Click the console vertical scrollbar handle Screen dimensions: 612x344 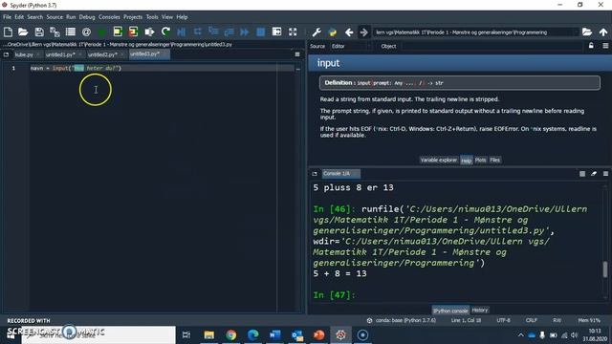605,269
